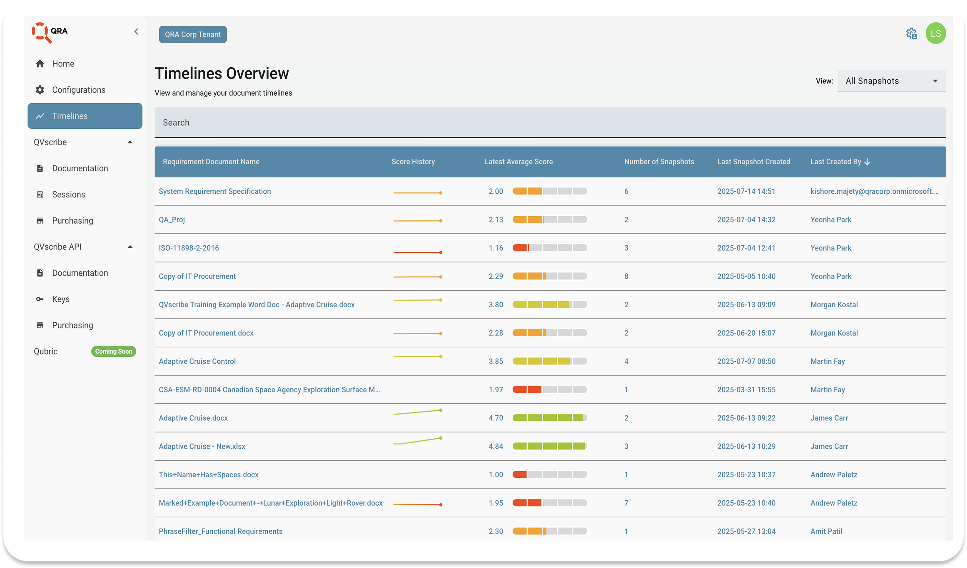Open PhraseFilter_Functional Requirements link
Viewport: 967px width, 568px height.
220,531
